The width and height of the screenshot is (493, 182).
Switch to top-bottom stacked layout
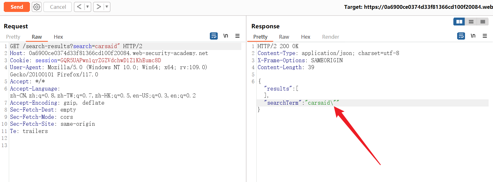pos(471,22)
